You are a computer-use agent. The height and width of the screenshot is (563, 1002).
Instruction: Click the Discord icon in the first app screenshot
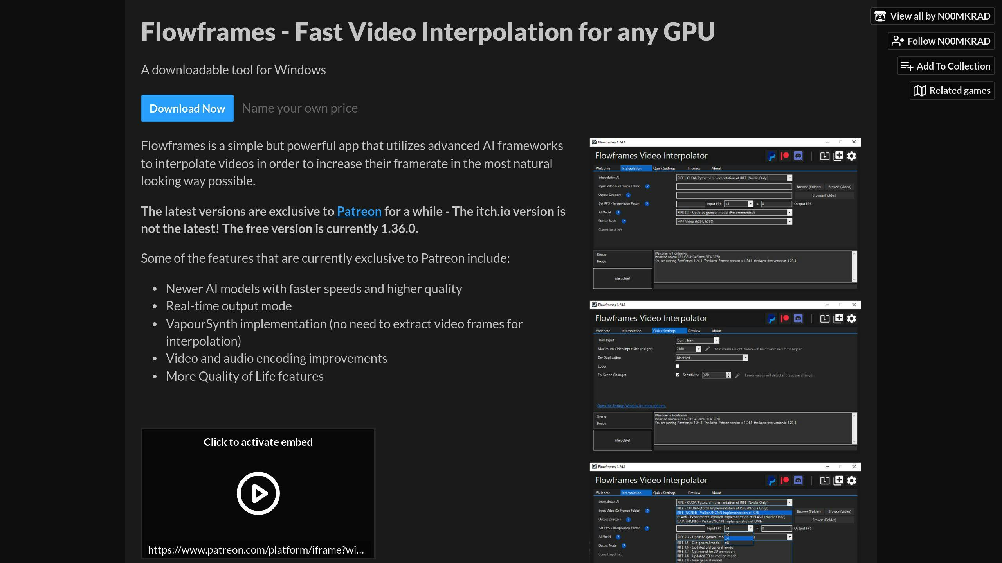[798, 156]
